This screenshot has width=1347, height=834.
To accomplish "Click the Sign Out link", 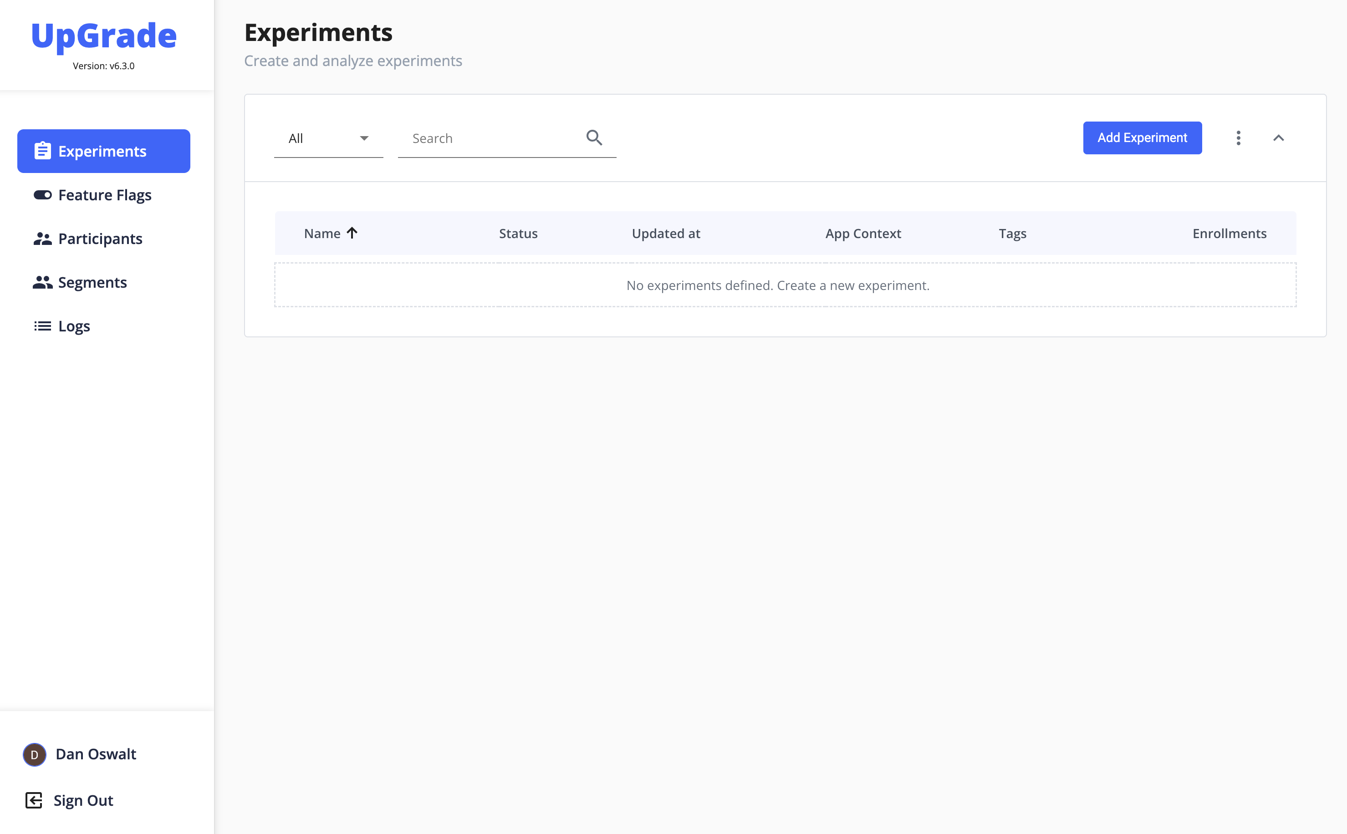I will 83,800.
